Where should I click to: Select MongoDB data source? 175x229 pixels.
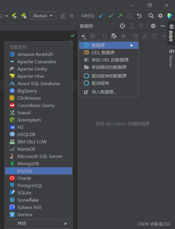click(x=38, y=164)
